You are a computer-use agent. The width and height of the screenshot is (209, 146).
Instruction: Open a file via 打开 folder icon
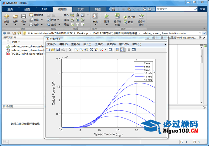click(15, 16)
